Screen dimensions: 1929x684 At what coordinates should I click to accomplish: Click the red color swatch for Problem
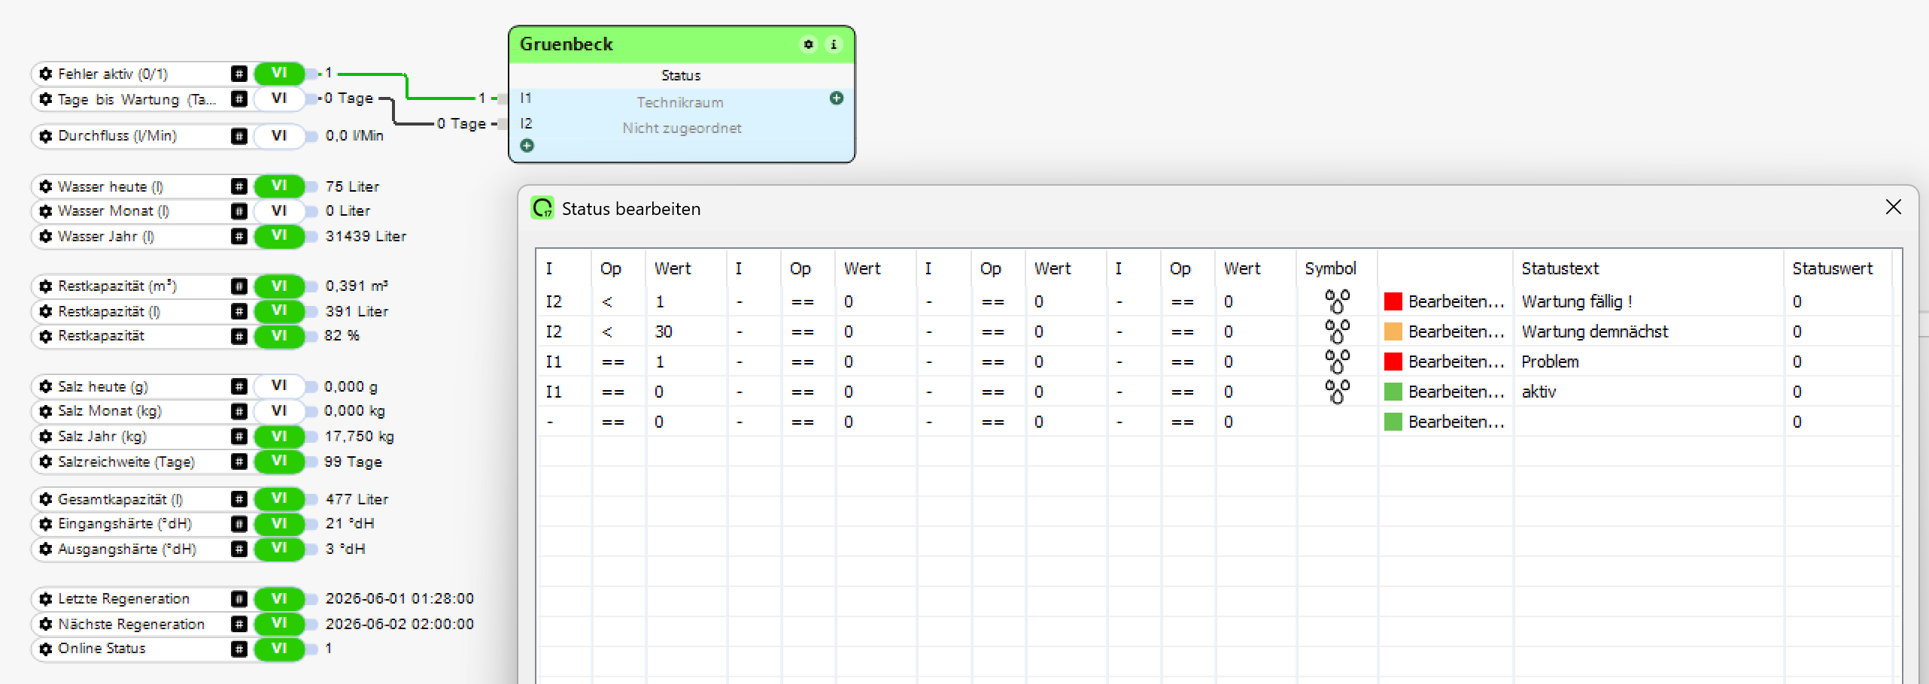point(1393,362)
